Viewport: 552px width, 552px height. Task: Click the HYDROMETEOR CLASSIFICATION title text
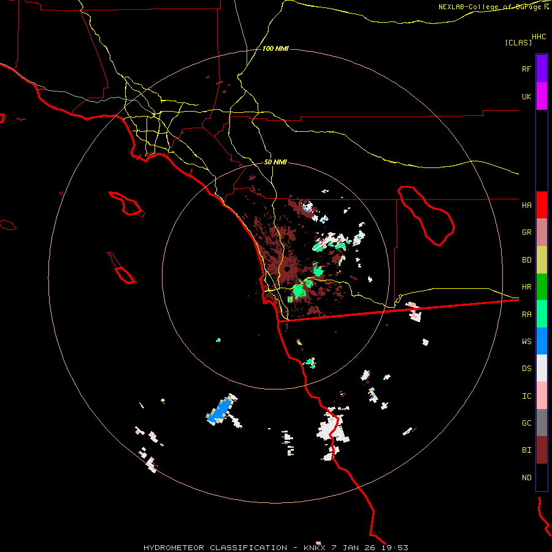(215, 548)
